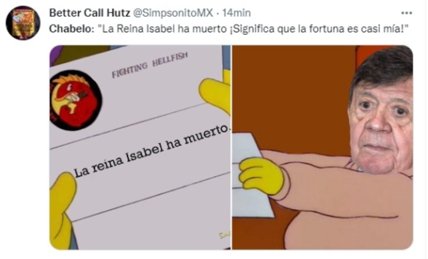Image resolution: width=428 pixels, height=259 pixels.
Task: Click the FIGHTING HELLFISH heading on the letter
Action: tap(150, 65)
